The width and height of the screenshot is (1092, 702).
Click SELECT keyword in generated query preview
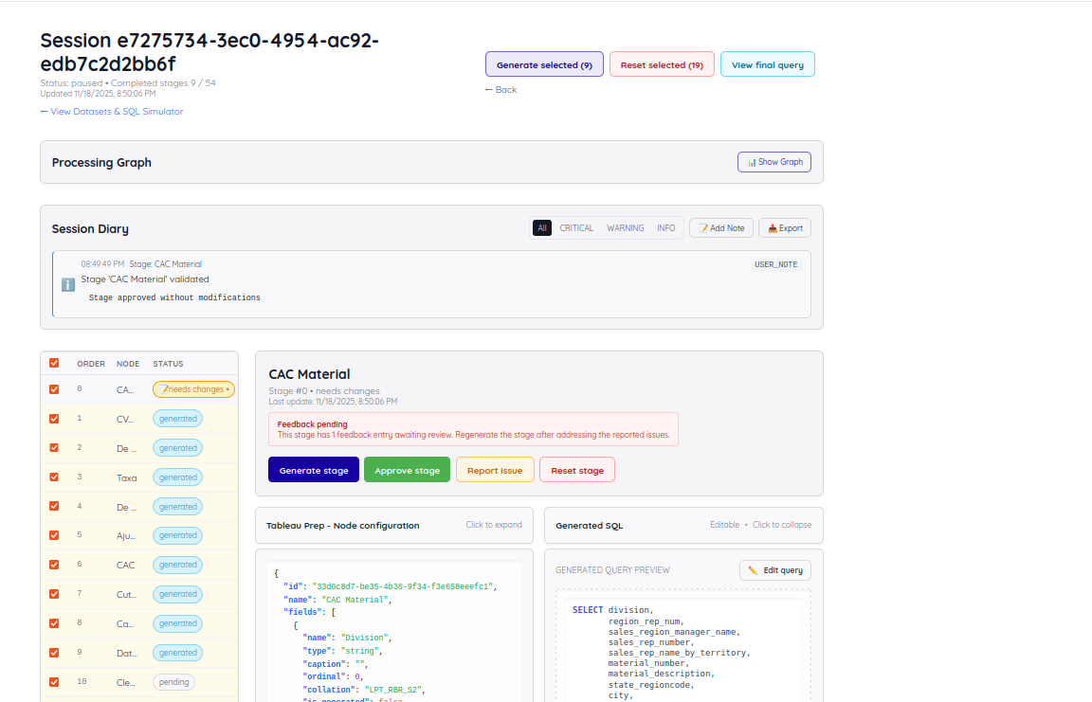[x=588, y=610]
